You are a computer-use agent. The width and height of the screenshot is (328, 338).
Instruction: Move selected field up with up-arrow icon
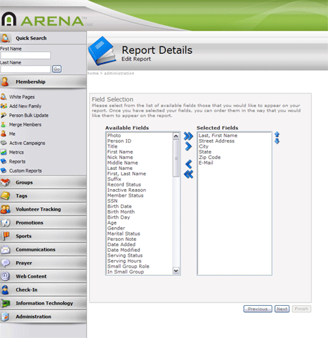click(x=277, y=135)
